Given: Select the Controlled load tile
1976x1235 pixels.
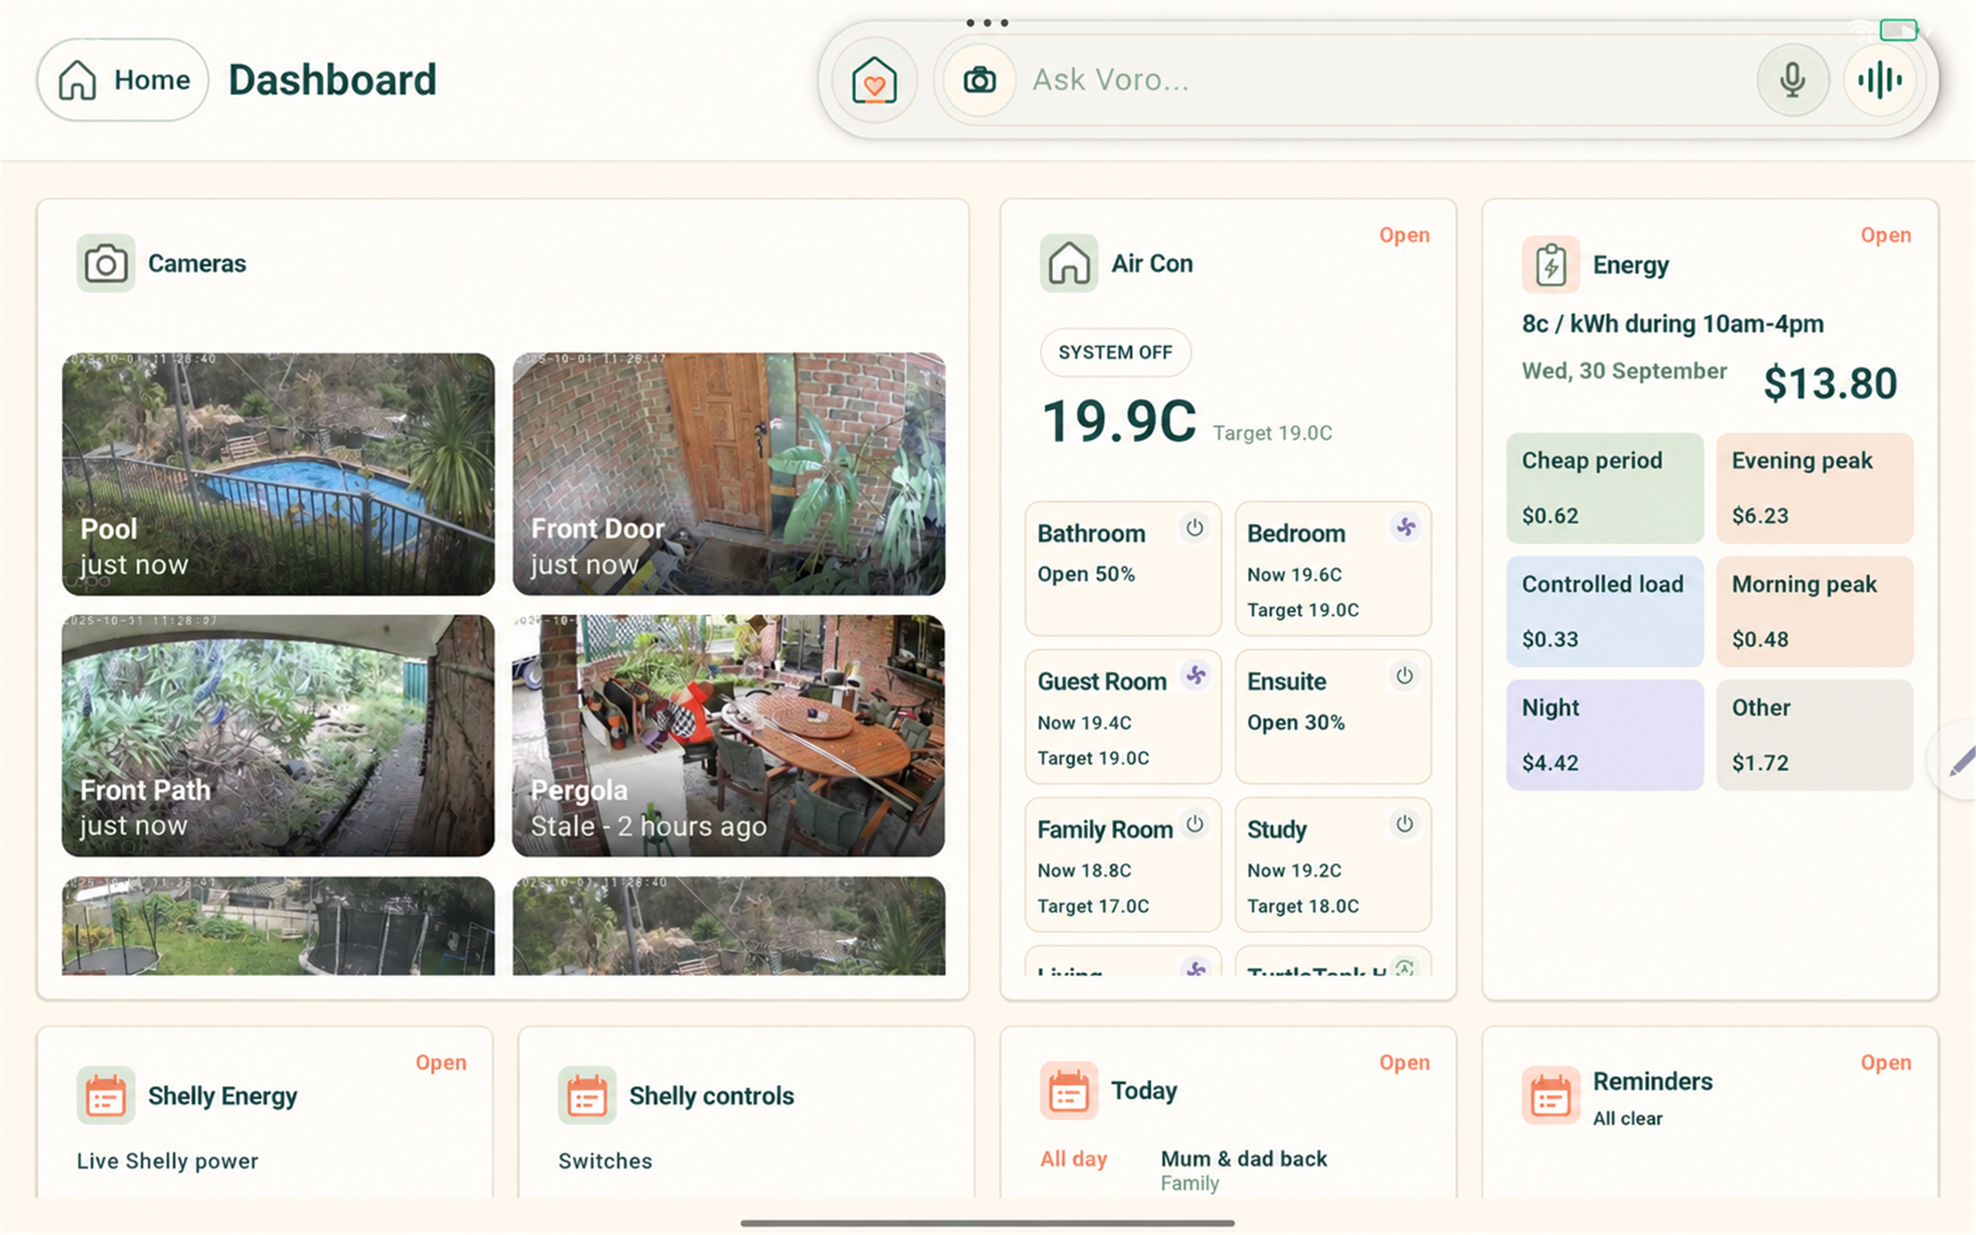Looking at the screenshot, I should pos(1605,612).
